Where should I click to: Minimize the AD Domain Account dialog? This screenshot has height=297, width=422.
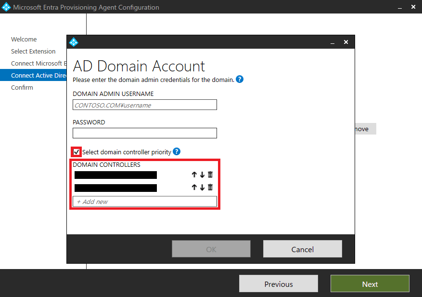pos(332,42)
